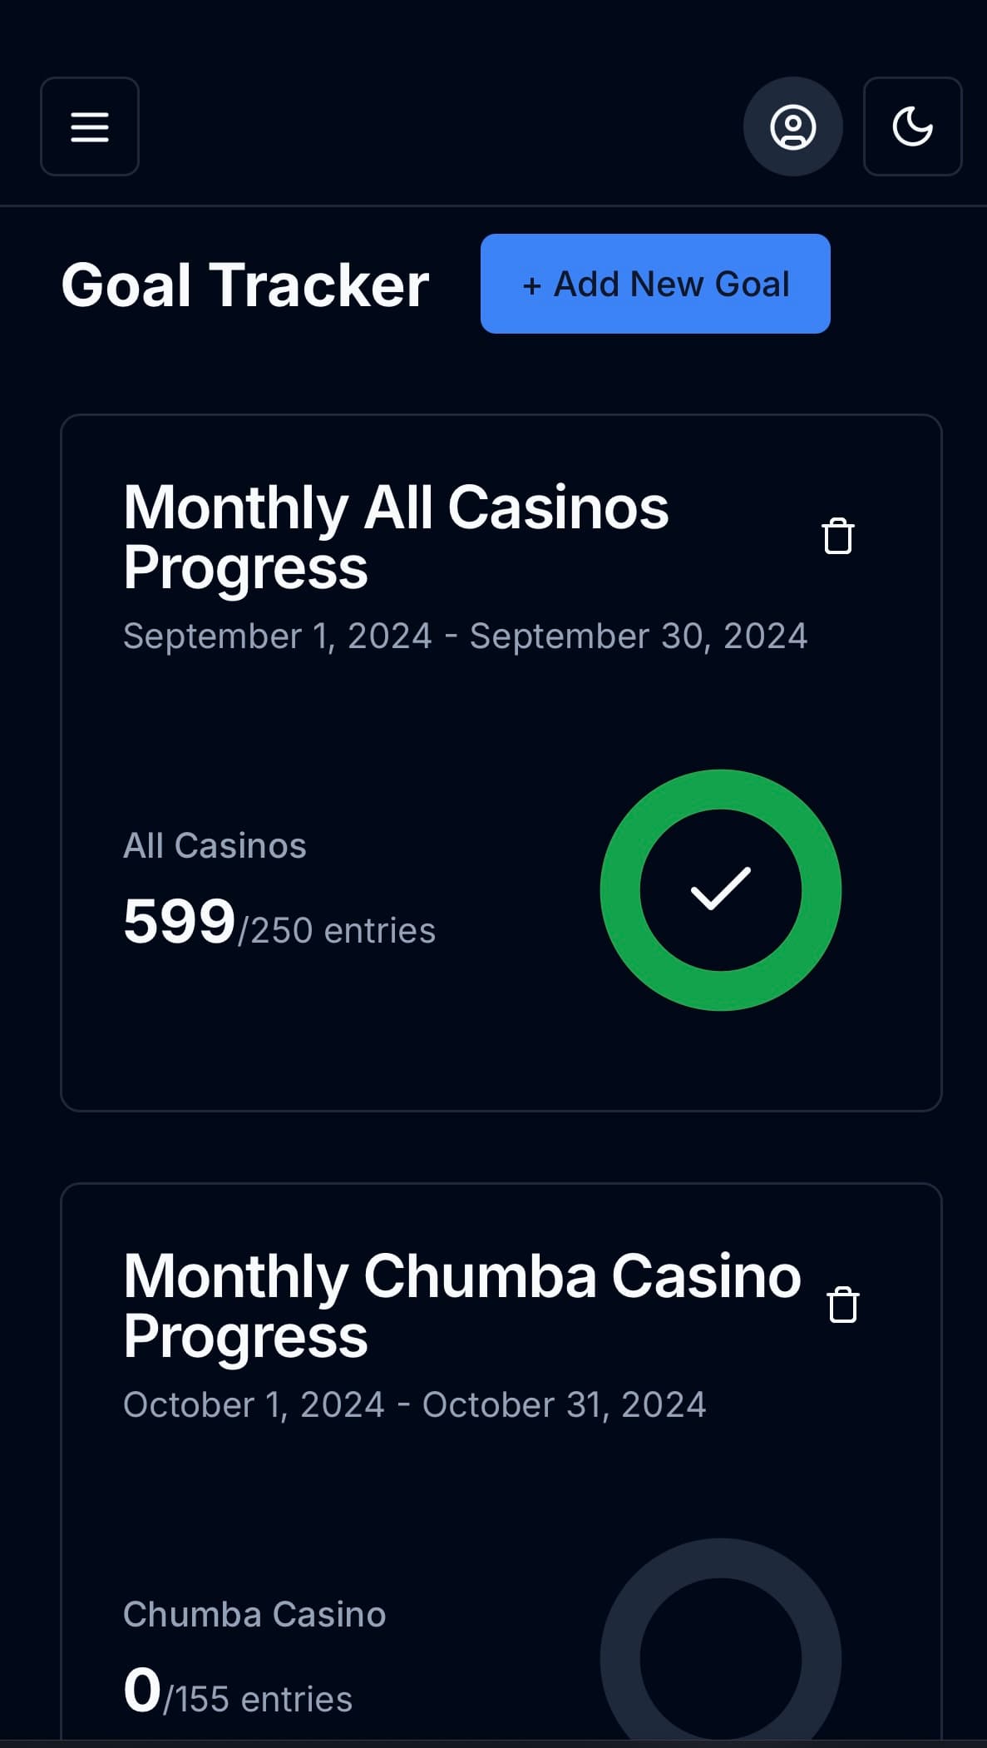This screenshot has width=987, height=1748.
Task: Open the Monthly Chumba Casino Progress title
Action: (461, 1306)
